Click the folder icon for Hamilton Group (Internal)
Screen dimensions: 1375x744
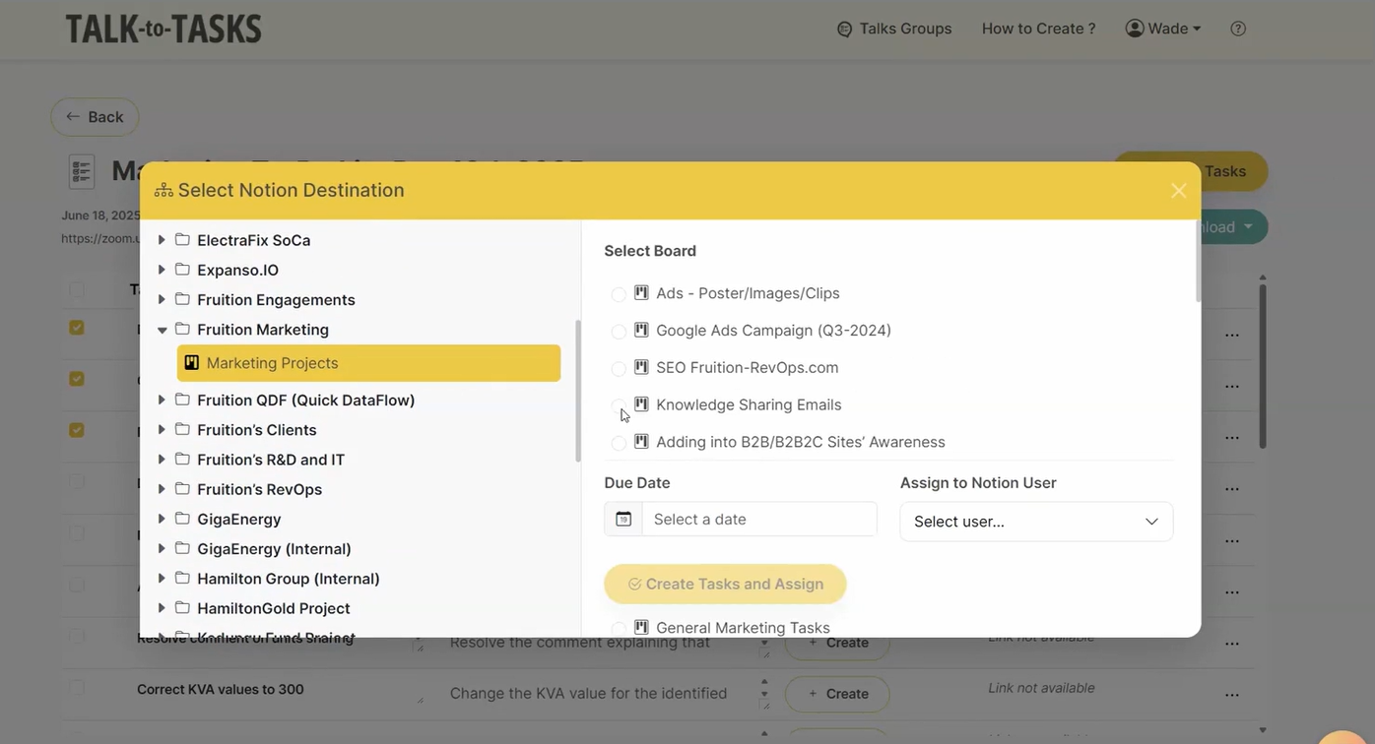(182, 578)
